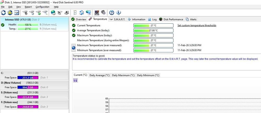Click the blue-framed disk drive toolbar icon
Image resolution: width=261 pixels, height=113 pixels.
(x=17, y=12)
